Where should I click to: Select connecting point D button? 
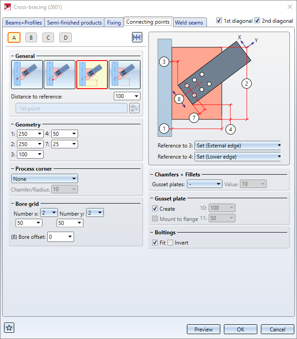(x=66, y=37)
